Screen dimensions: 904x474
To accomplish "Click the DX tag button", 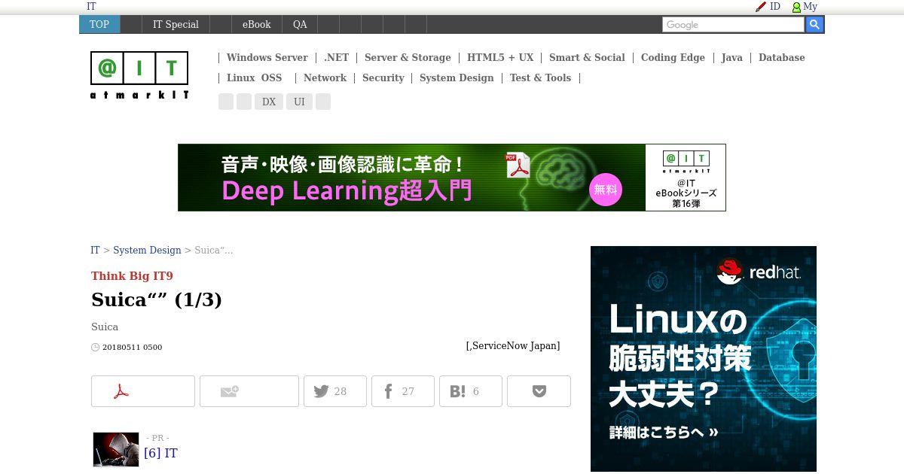I will [269, 102].
